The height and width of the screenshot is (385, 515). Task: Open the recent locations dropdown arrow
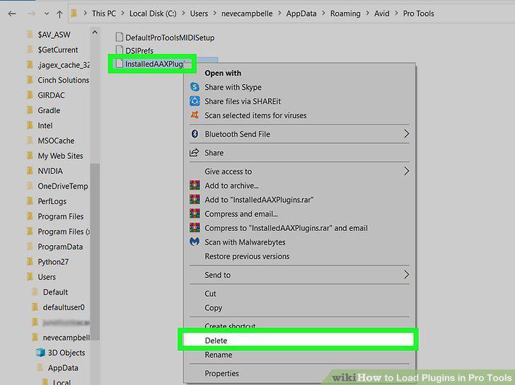pos(47,13)
